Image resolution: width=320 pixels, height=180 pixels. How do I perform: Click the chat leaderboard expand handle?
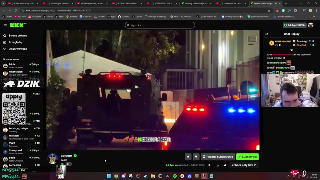click(x=291, y=50)
